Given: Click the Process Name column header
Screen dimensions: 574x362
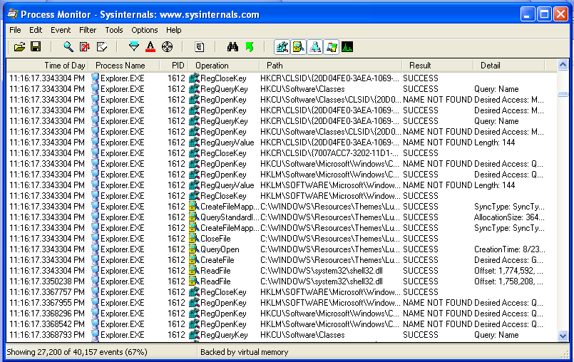Looking at the screenshot, I should click(120, 66).
